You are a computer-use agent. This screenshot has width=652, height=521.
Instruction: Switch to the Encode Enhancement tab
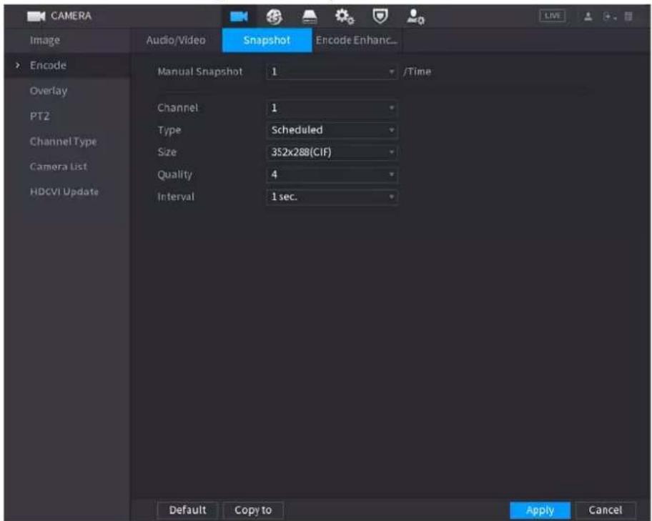click(x=357, y=40)
